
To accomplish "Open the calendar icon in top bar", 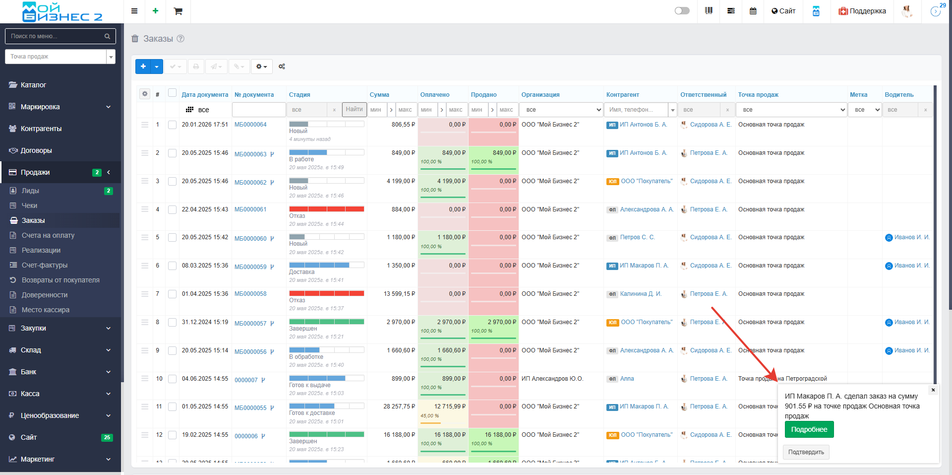I will (x=753, y=11).
